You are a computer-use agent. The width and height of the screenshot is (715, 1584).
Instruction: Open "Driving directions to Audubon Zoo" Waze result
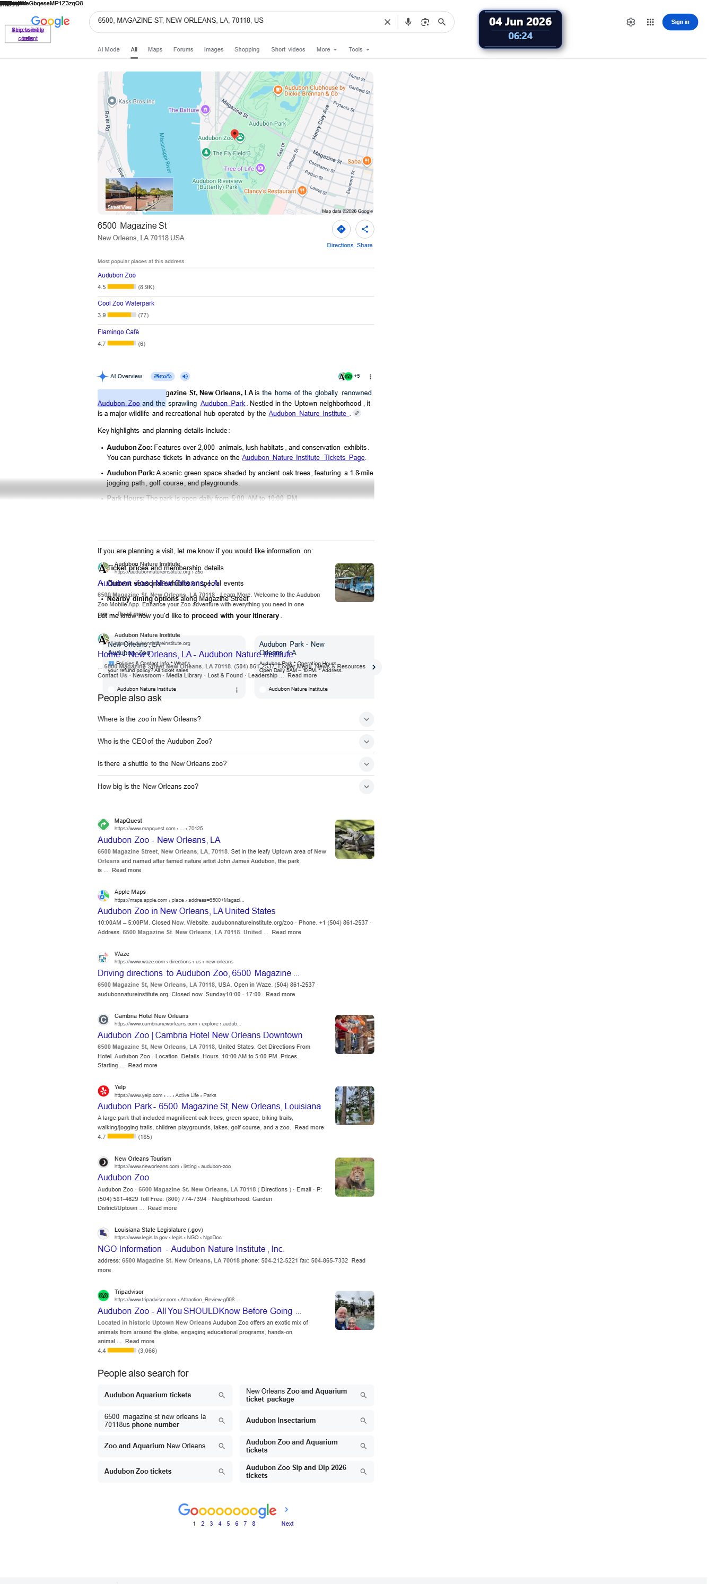click(200, 985)
